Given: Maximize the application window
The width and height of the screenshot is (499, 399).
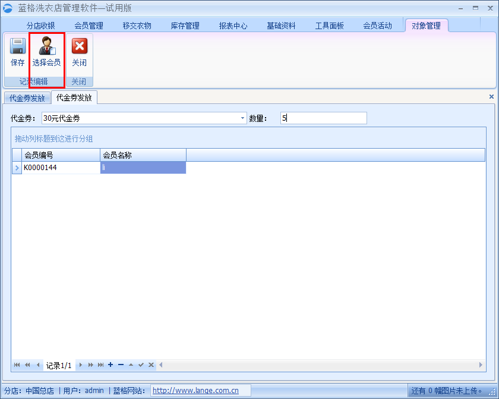Looking at the screenshot, I should pyautogui.click(x=475, y=8).
